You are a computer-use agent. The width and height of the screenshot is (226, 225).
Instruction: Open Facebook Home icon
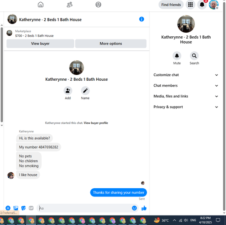point(41,5)
